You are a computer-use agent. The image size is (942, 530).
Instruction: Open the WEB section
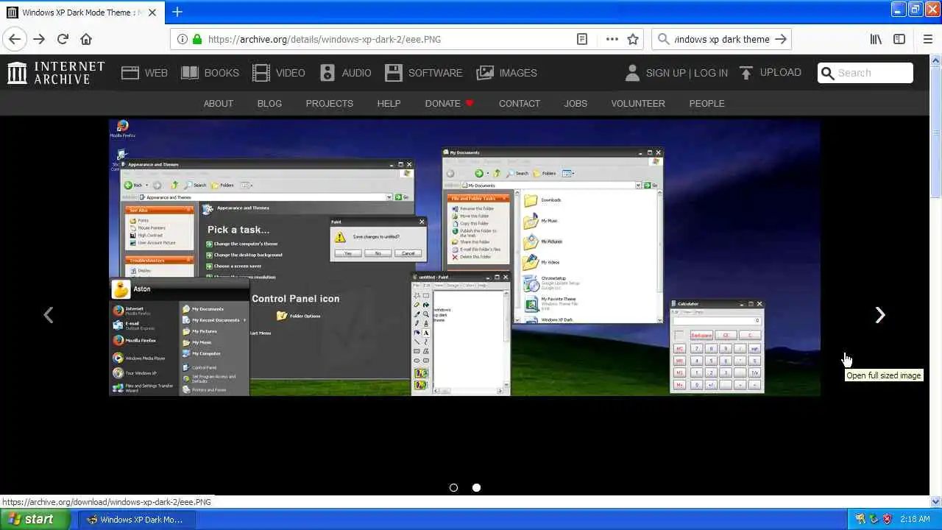[144, 73]
